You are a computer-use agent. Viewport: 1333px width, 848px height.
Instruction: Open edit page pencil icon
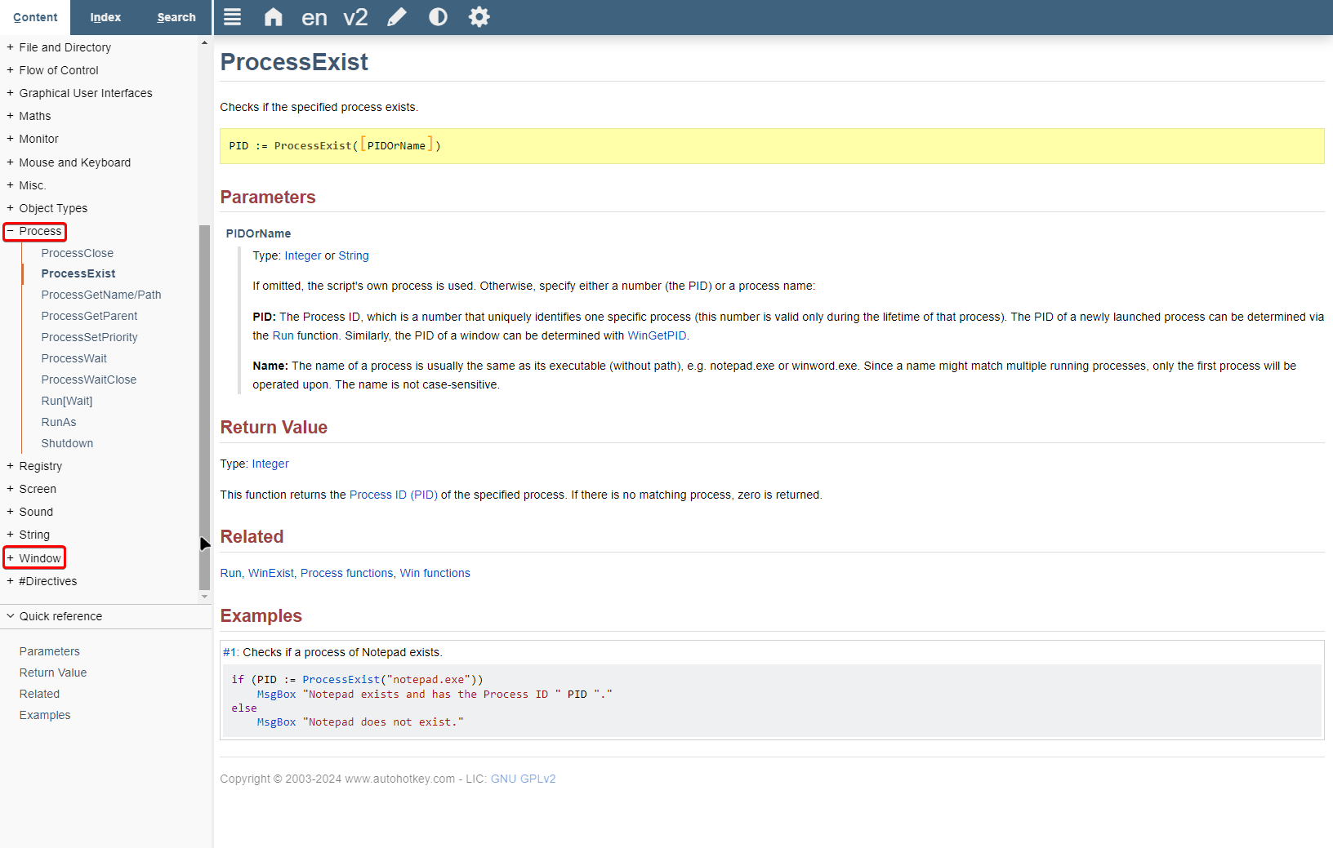click(x=397, y=17)
